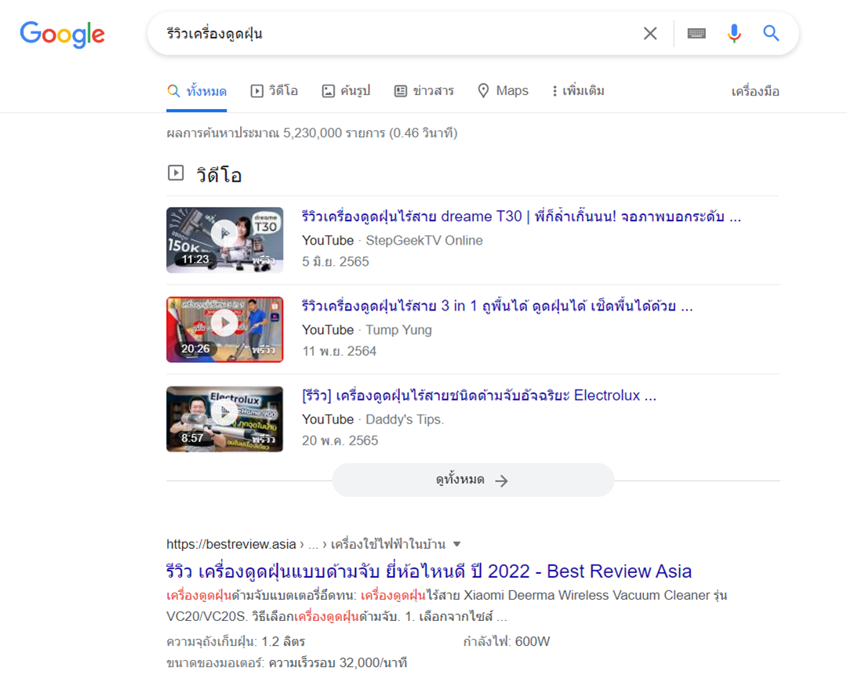Switch to the ค้นรูป tab
This screenshot has width=847, height=675.
coord(346,91)
